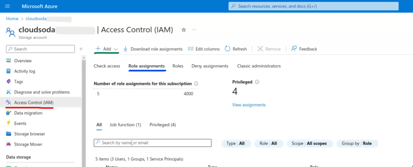Image resolution: width=413 pixels, height=167 pixels.
Task: Click the Microsoft Azure logo text
Action: pos(39,6)
